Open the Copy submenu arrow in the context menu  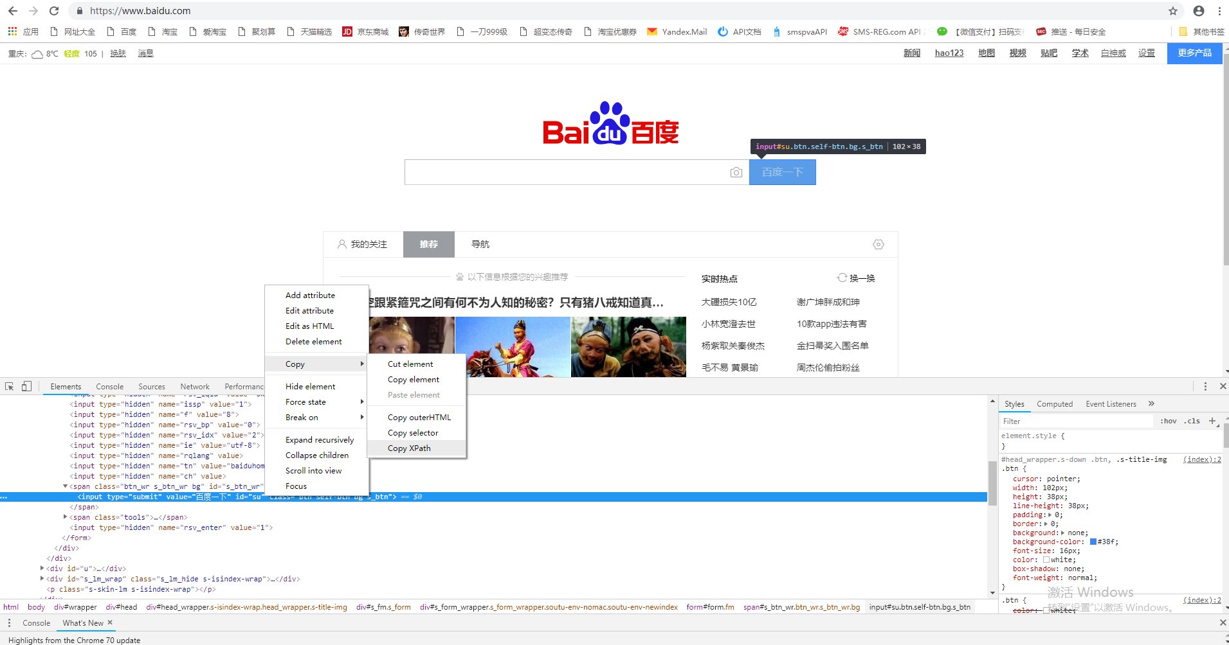(362, 364)
